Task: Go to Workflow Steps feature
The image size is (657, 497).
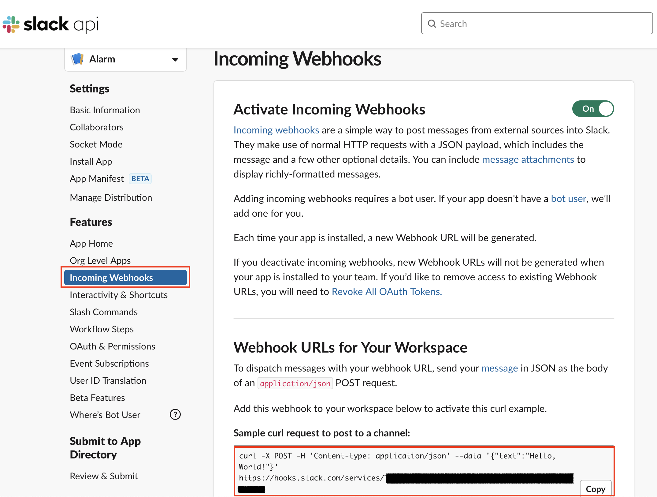Action: [102, 329]
